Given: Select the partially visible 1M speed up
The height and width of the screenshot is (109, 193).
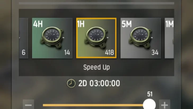Looking at the screenshot, I should (x=169, y=38).
